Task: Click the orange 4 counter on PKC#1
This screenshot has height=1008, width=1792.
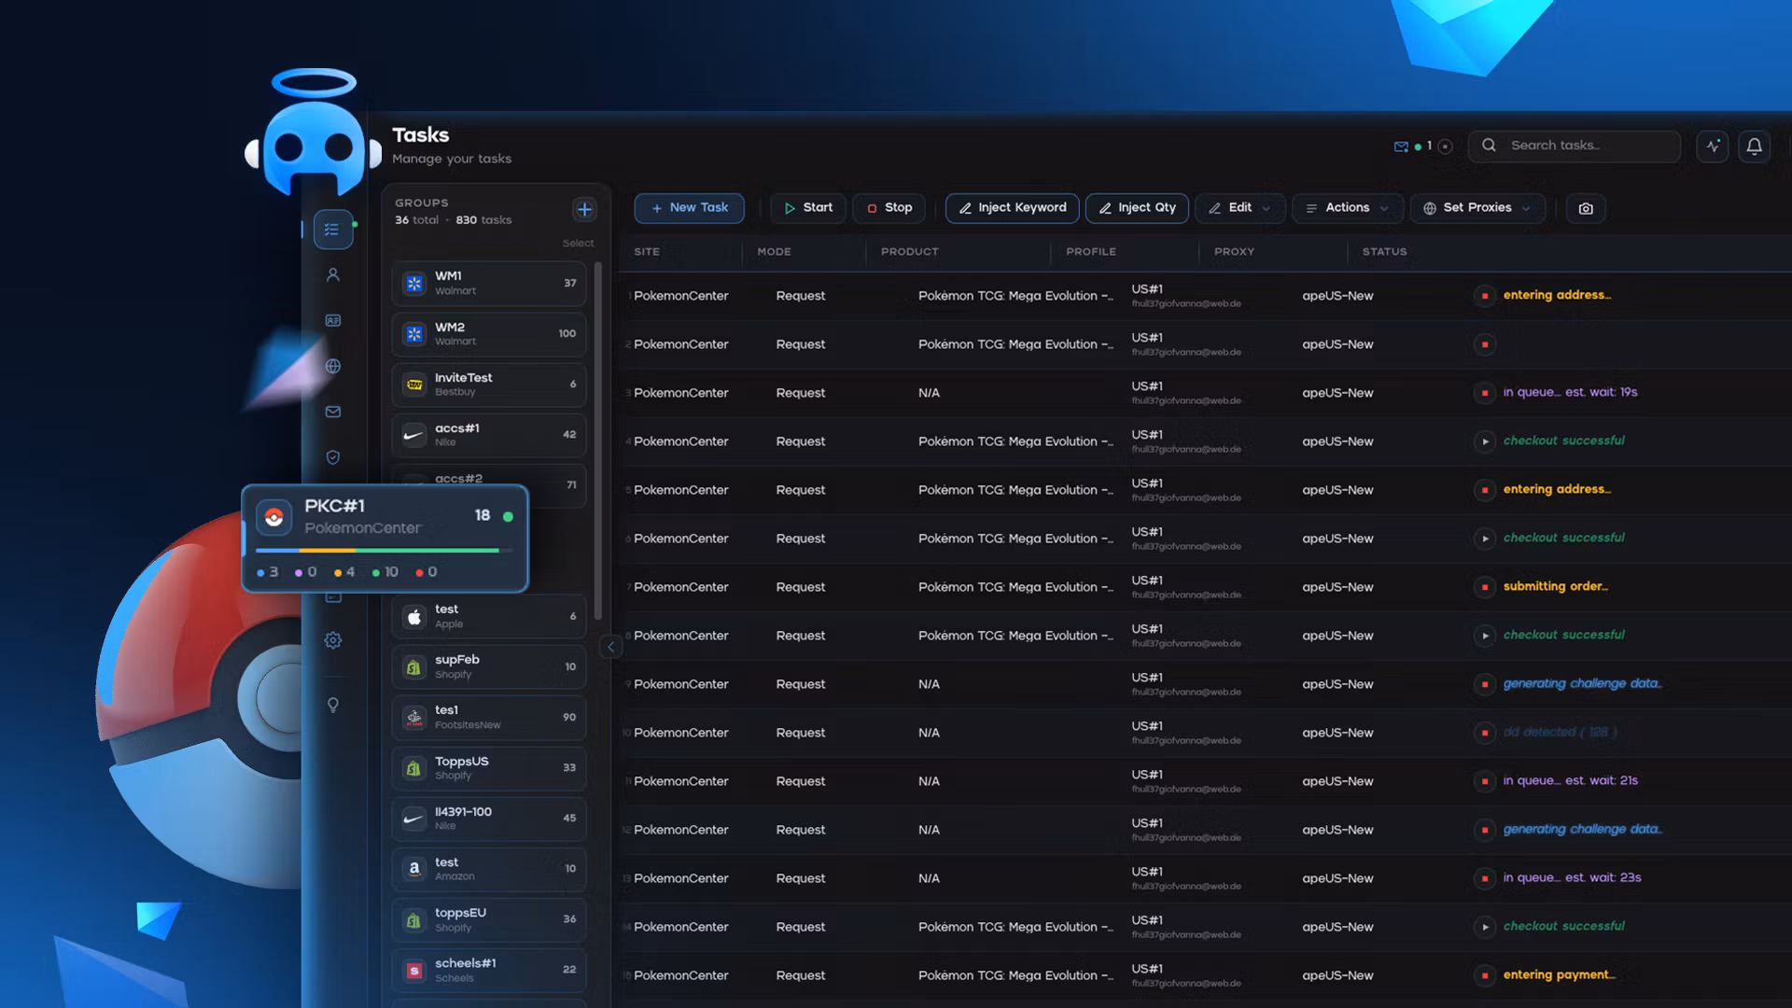Action: (x=344, y=572)
